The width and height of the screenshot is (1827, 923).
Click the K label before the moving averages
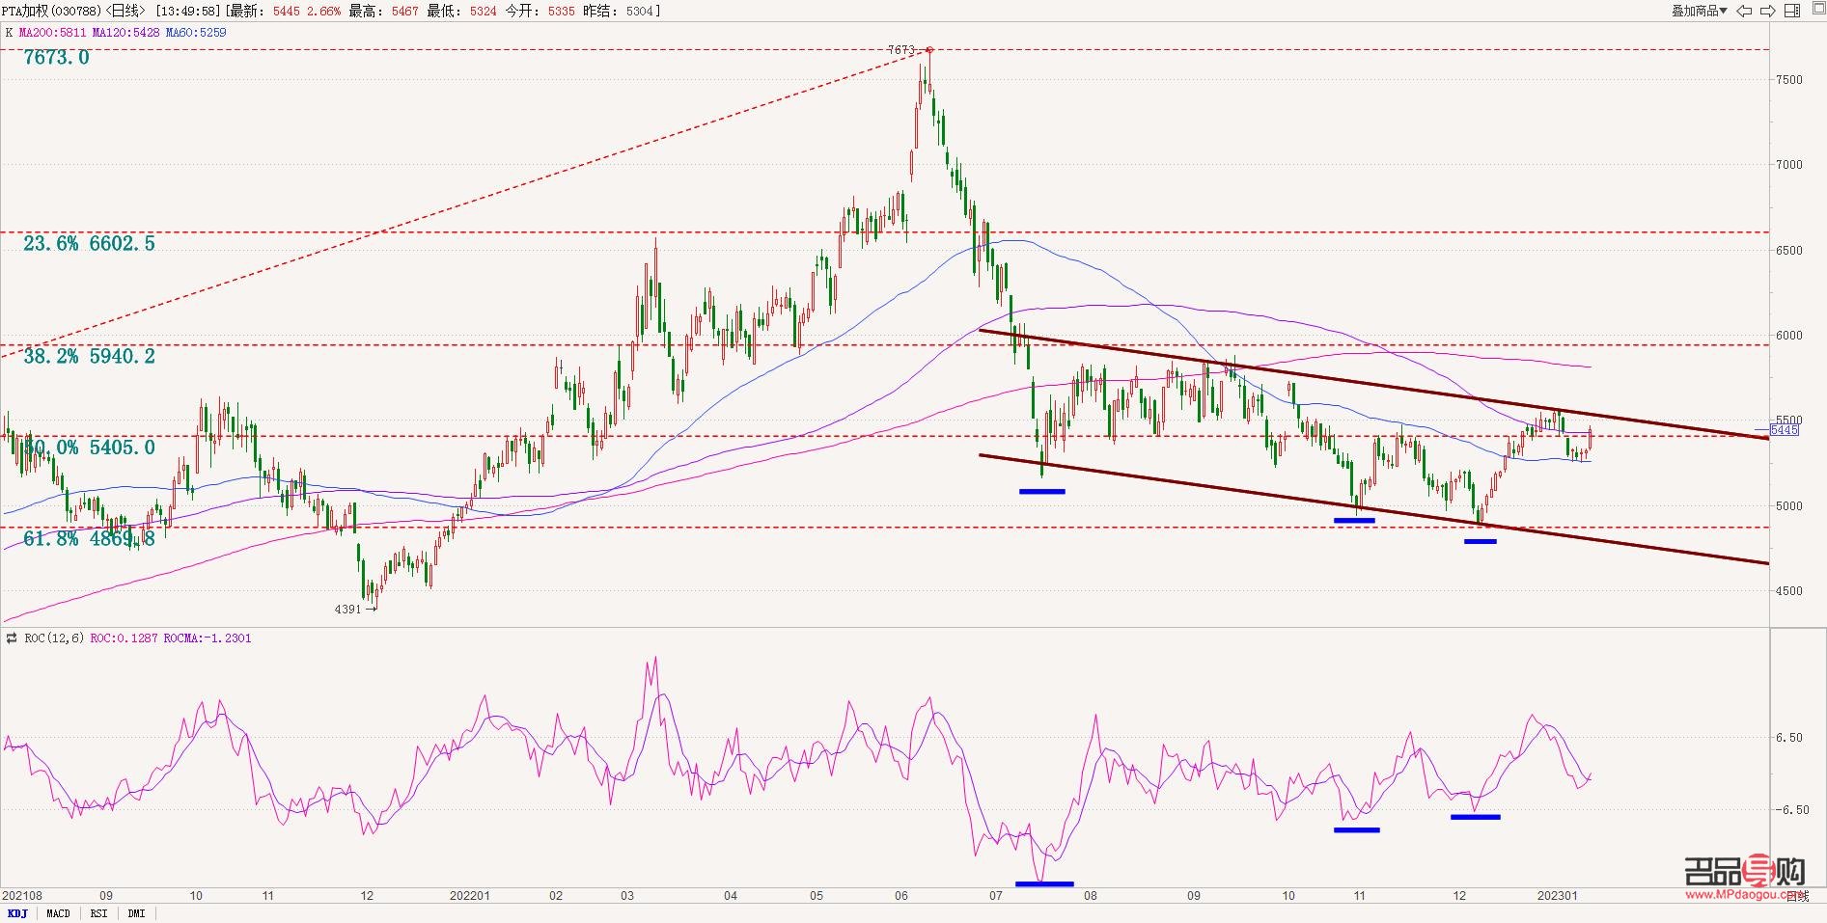pyautogui.click(x=10, y=33)
